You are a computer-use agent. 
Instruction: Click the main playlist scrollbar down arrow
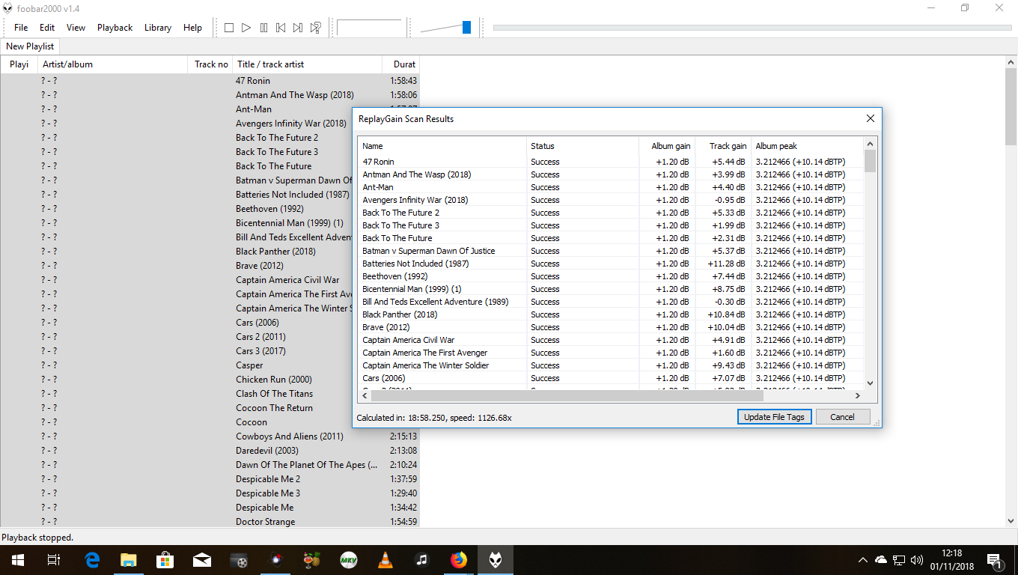[x=1011, y=521]
